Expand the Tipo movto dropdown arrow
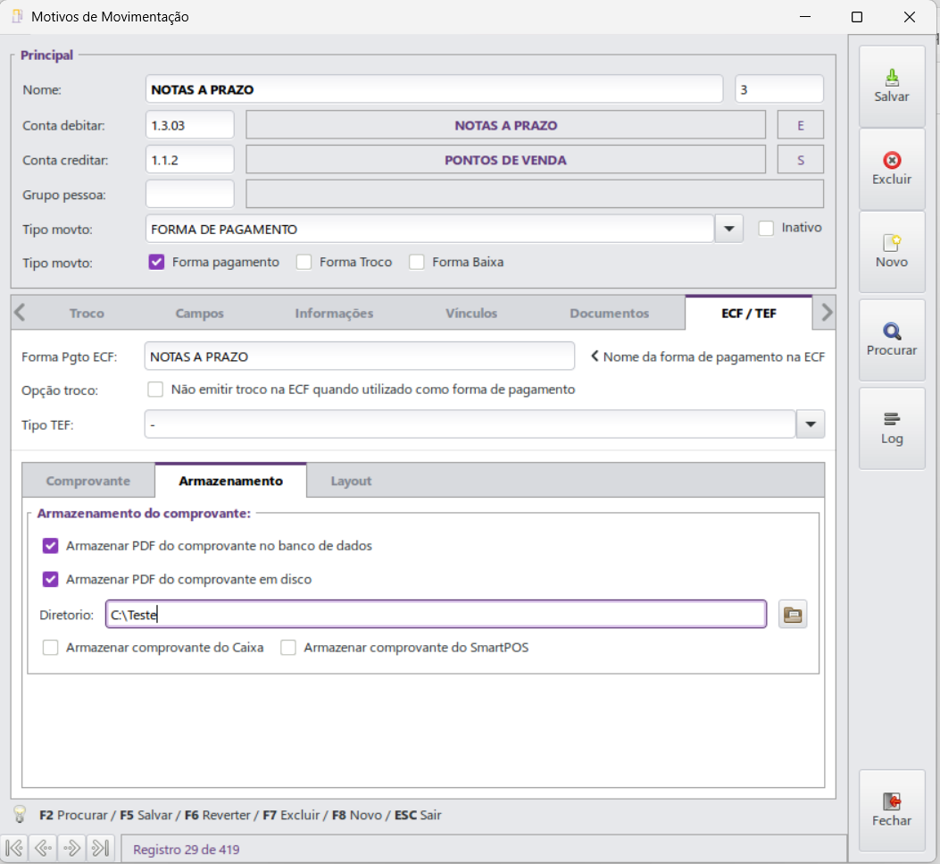Viewport: 940px width, 864px height. point(729,230)
